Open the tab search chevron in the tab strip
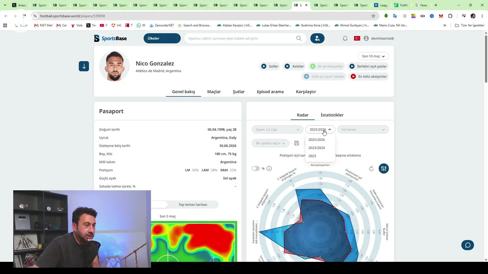Viewport: 488px width, 274px height. (x=5, y=5)
